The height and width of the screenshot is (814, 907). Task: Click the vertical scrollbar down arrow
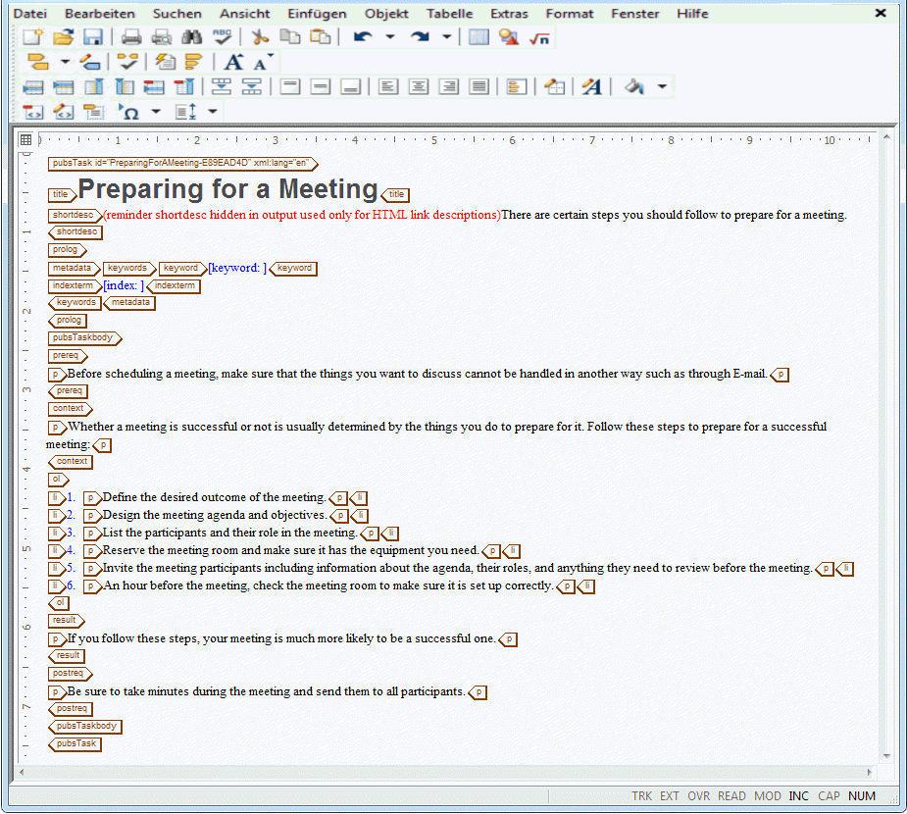pos(886,757)
